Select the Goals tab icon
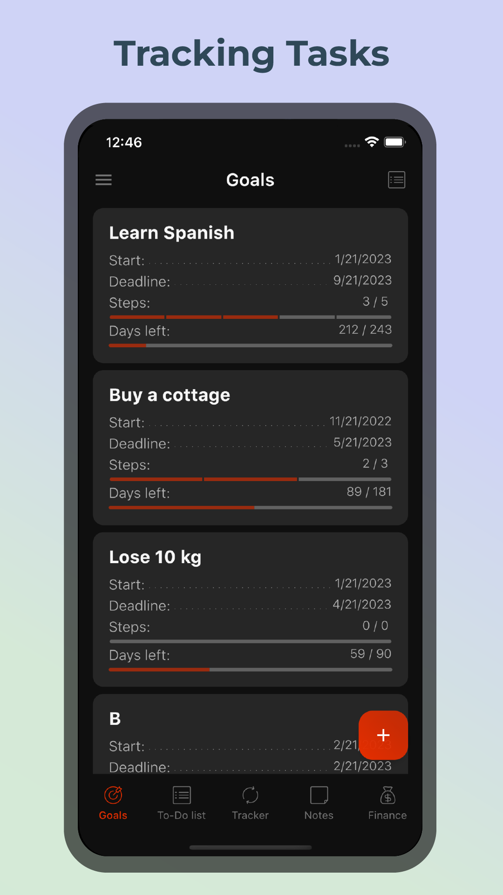The image size is (503, 895). 113,795
